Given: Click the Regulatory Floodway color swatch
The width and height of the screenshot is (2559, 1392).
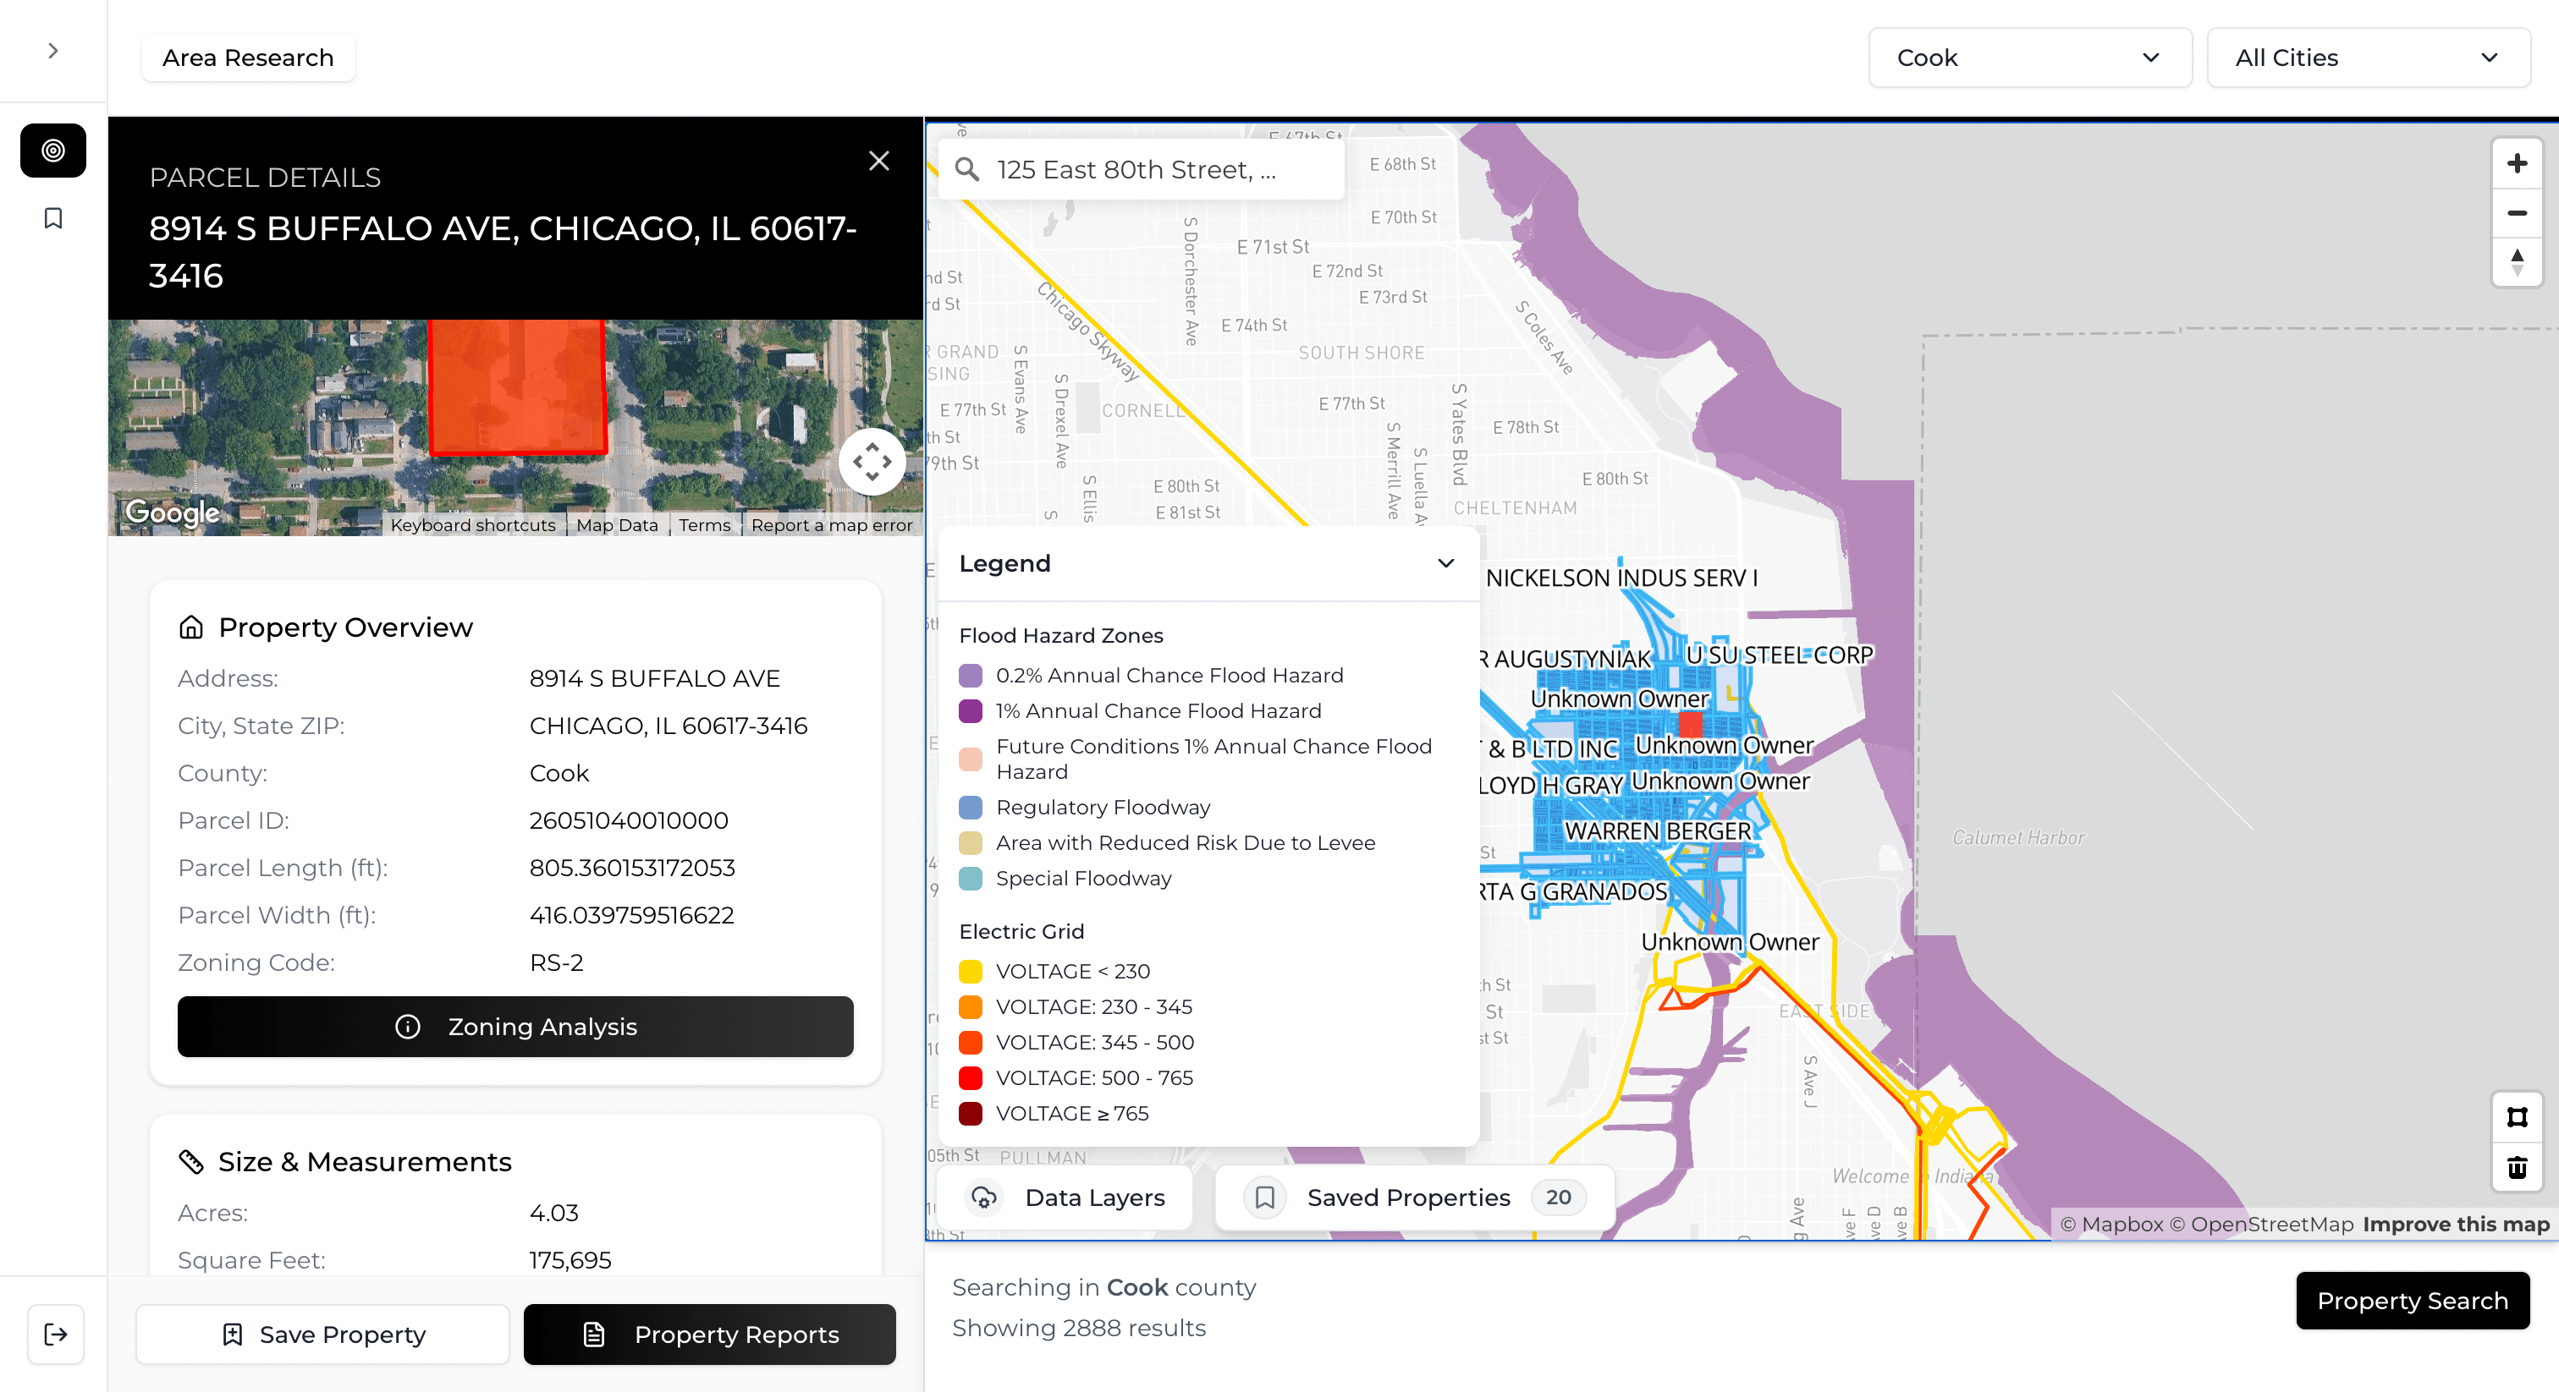Looking at the screenshot, I should pyautogui.click(x=971, y=808).
